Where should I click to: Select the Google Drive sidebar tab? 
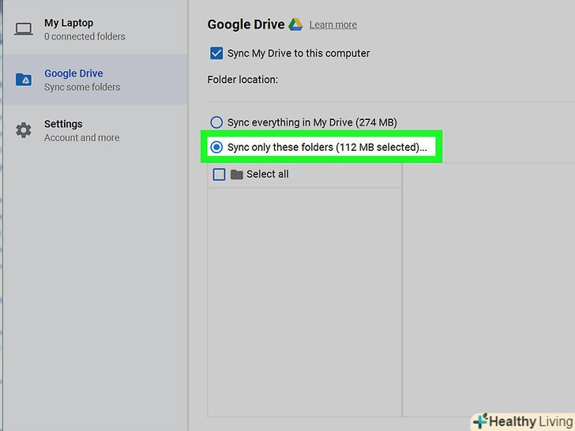click(x=96, y=80)
